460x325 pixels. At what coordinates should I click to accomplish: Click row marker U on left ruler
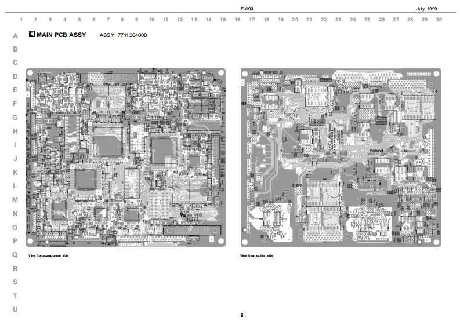click(x=15, y=309)
